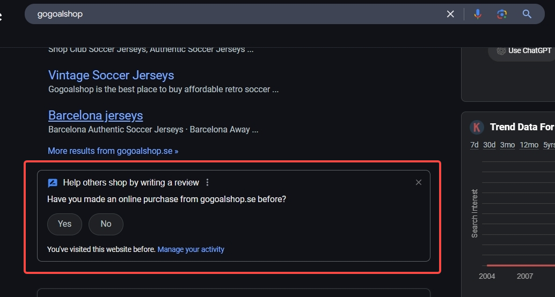Select the review speech-bubble icon
Viewport: 555px width, 297px height.
[53, 183]
